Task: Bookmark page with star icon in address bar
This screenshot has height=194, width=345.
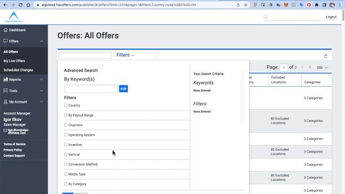Action: (246, 5)
